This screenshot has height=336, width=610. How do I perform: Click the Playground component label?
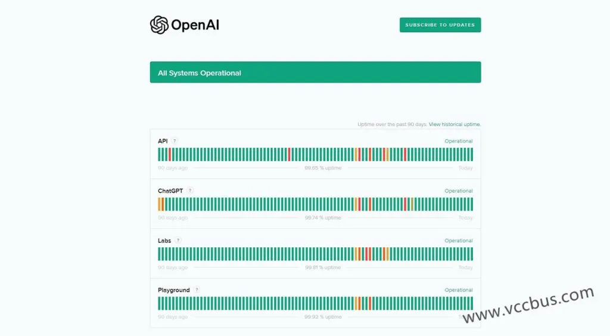173,290
